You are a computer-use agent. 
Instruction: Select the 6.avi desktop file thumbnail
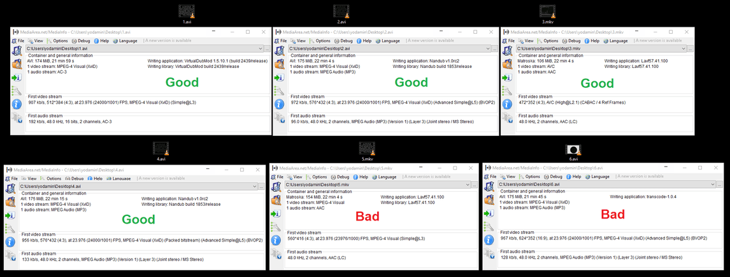[x=573, y=149]
